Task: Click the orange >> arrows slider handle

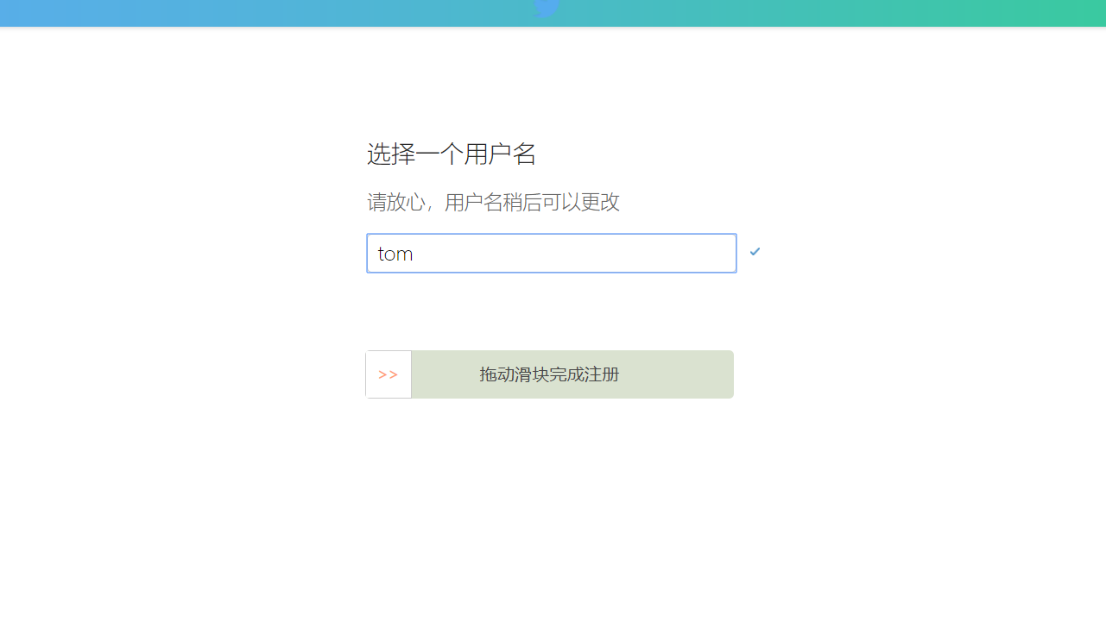Action: coord(389,374)
